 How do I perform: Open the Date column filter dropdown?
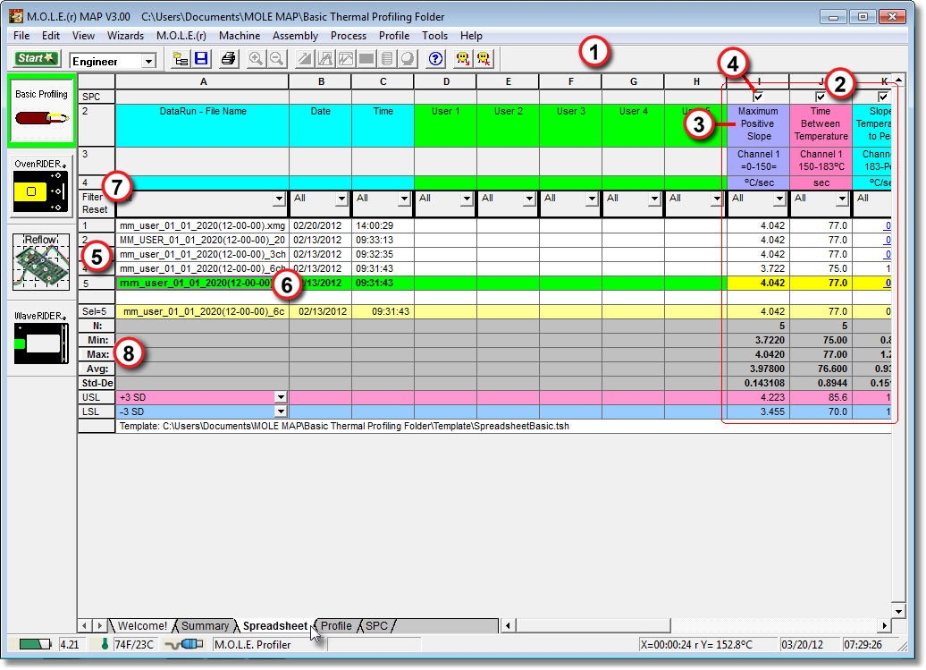[341, 199]
